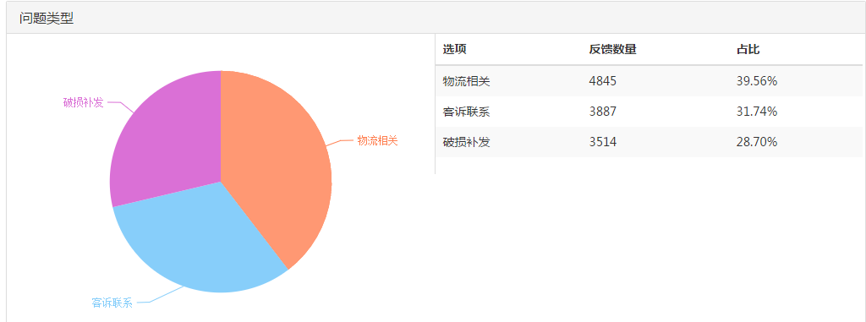Click the 3514 feedback count cell
This screenshot has width=866, height=322.
click(602, 142)
